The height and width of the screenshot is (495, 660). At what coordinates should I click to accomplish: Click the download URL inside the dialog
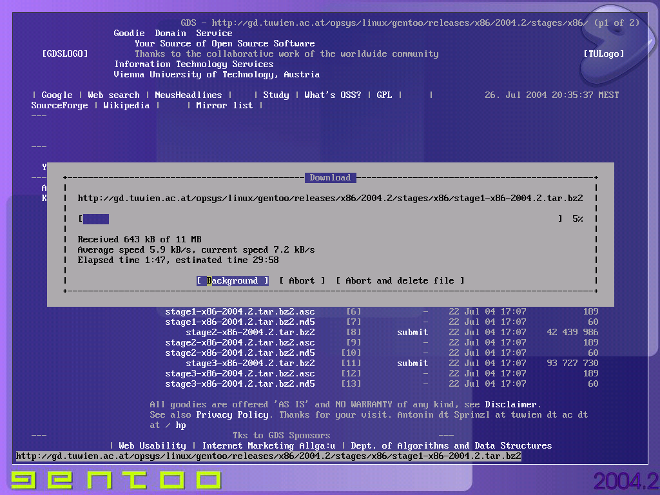click(331, 199)
